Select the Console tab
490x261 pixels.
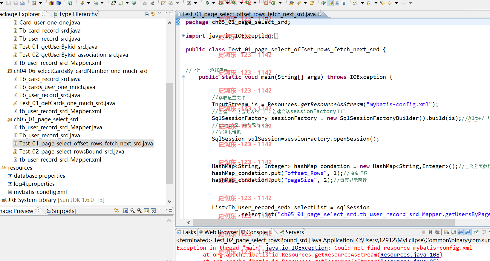(x=254, y=232)
